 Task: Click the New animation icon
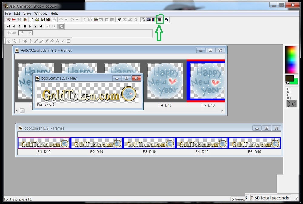(x=32, y=20)
